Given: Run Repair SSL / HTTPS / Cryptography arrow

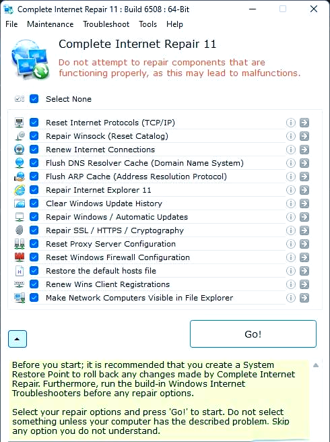Looking at the screenshot, I should [x=304, y=230].
